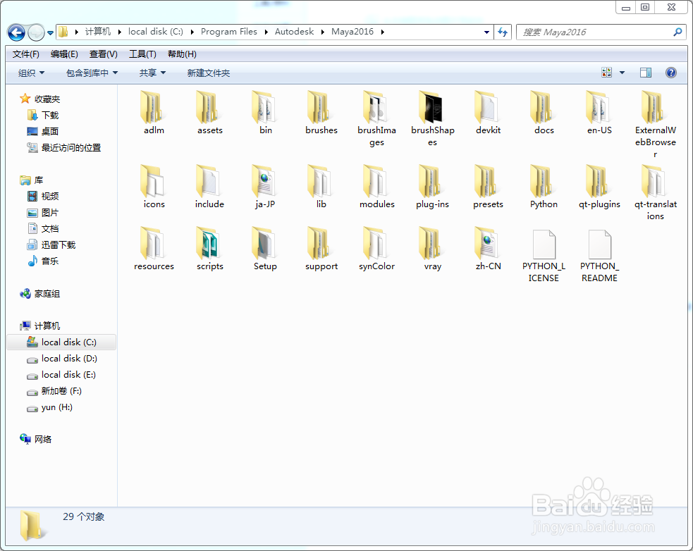Go back with the Back arrow button

coord(16,32)
